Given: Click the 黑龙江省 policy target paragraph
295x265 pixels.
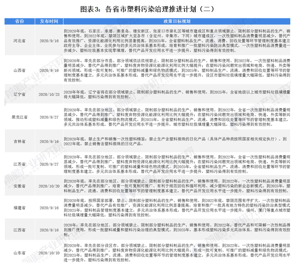Looking at the screenshot, I should [177, 117].
